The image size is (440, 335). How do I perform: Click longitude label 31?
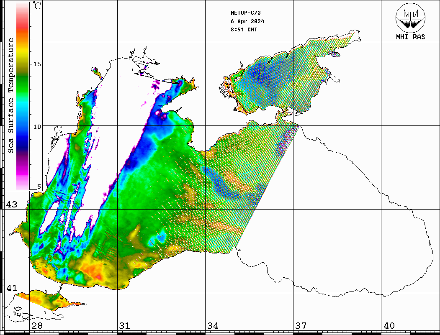(x=125, y=326)
